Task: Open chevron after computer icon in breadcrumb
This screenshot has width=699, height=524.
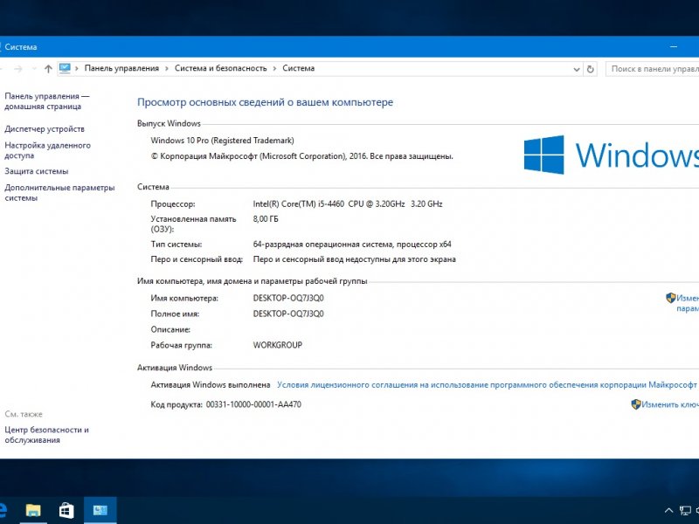Action: [x=77, y=68]
